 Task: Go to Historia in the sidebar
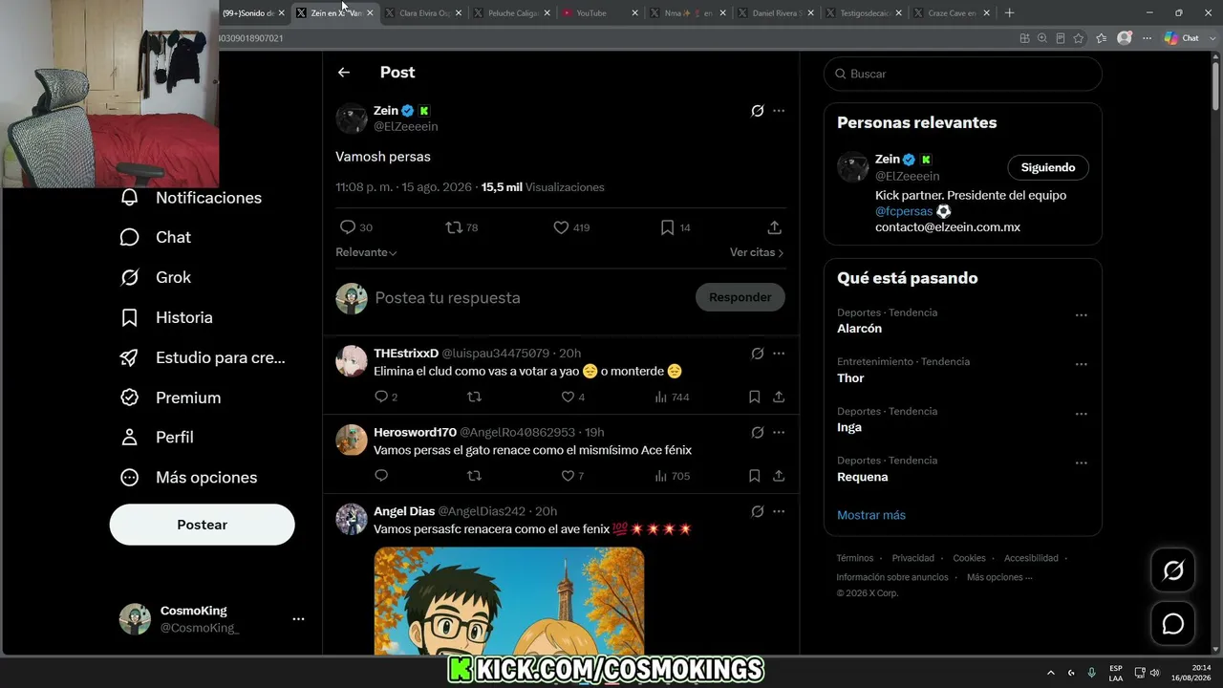tap(166, 317)
